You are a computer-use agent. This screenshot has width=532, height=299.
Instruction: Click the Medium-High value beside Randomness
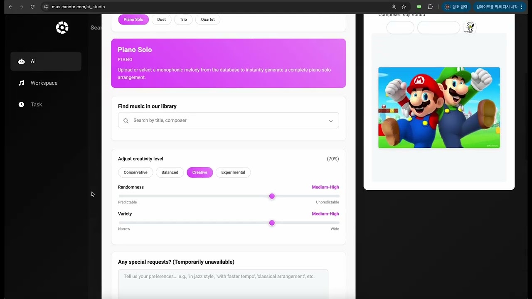point(325,187)
